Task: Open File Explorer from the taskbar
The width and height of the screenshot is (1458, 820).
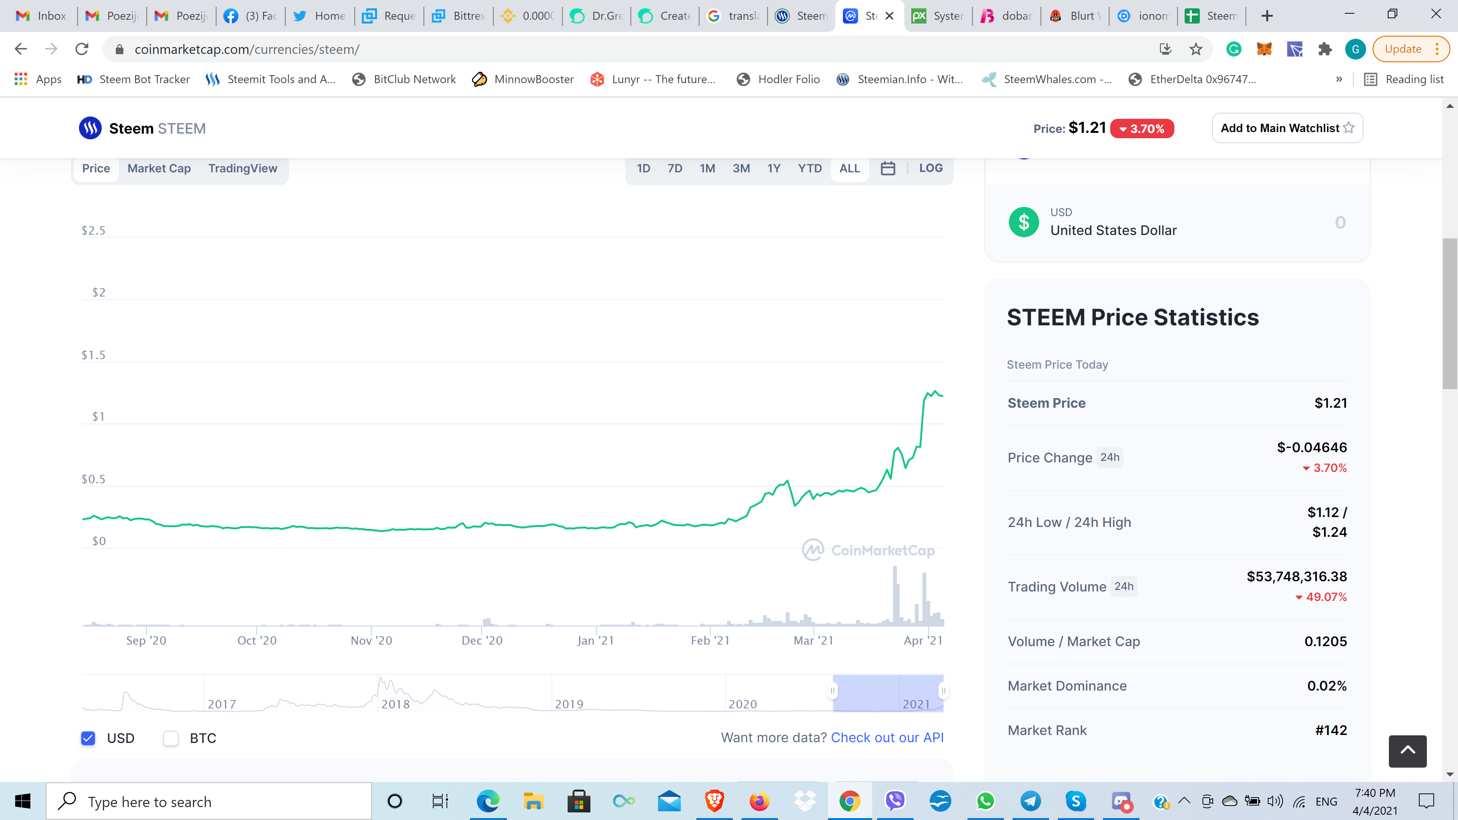Action: (x=533, y=801)
